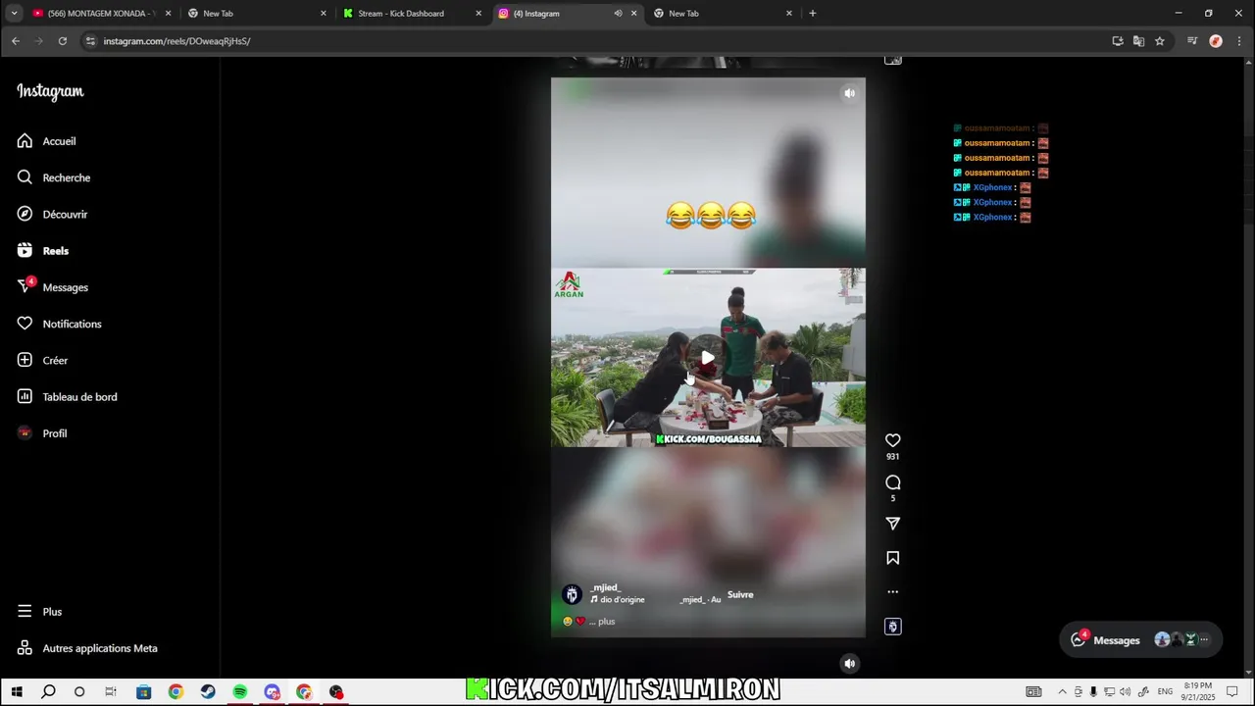This screenshot has width=1255, height=706.
Task: Close the Kick Dashboard tab
Action: coord(478,14)
